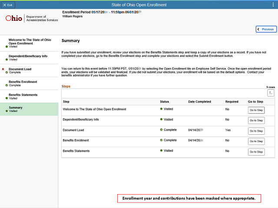Click State of Ohio Open Enrollment title

point(139,5)
